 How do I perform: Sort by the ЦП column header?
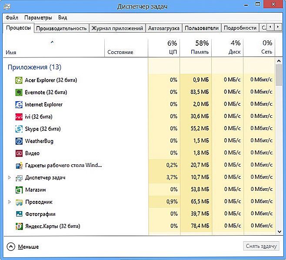(x=164, y=47)
